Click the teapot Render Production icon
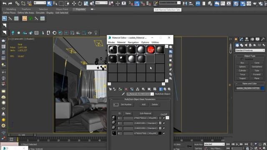 coord(254,3)
